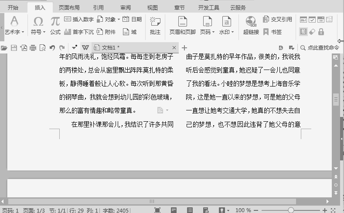Click the WPS W home icon

[85, 47]
